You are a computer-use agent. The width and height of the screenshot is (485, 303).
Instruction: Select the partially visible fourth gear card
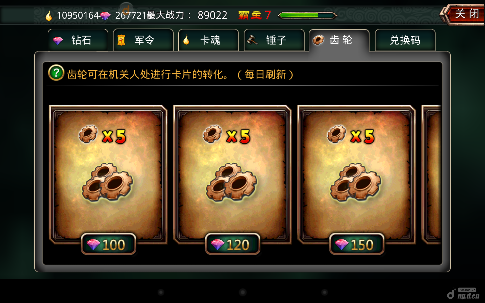coord(432,175)
